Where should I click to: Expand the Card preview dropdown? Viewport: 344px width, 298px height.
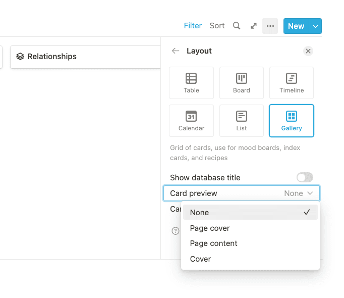coord(241,193)
